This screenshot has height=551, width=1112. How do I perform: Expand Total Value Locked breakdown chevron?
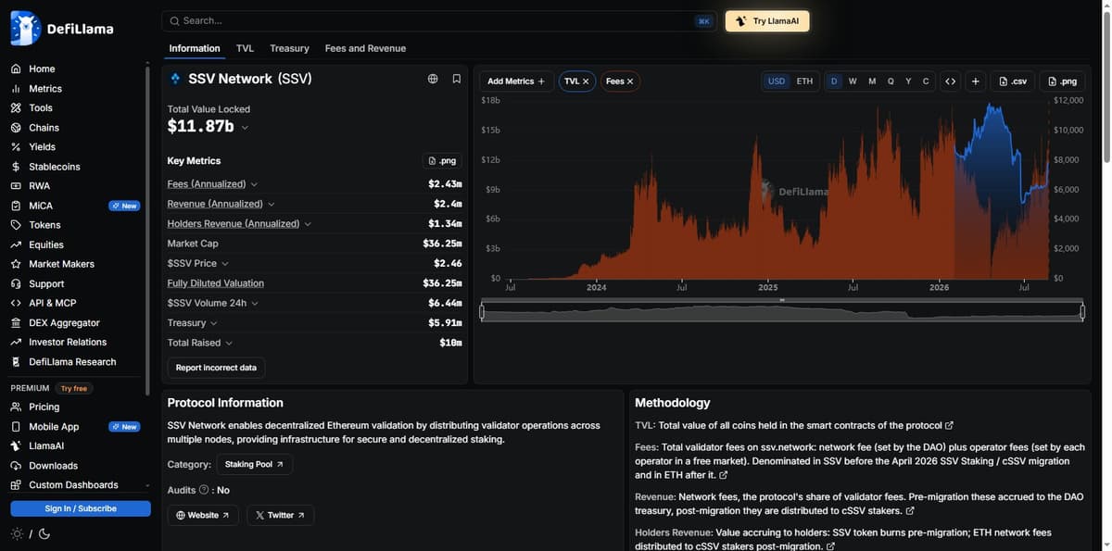[x=245, y=128]
